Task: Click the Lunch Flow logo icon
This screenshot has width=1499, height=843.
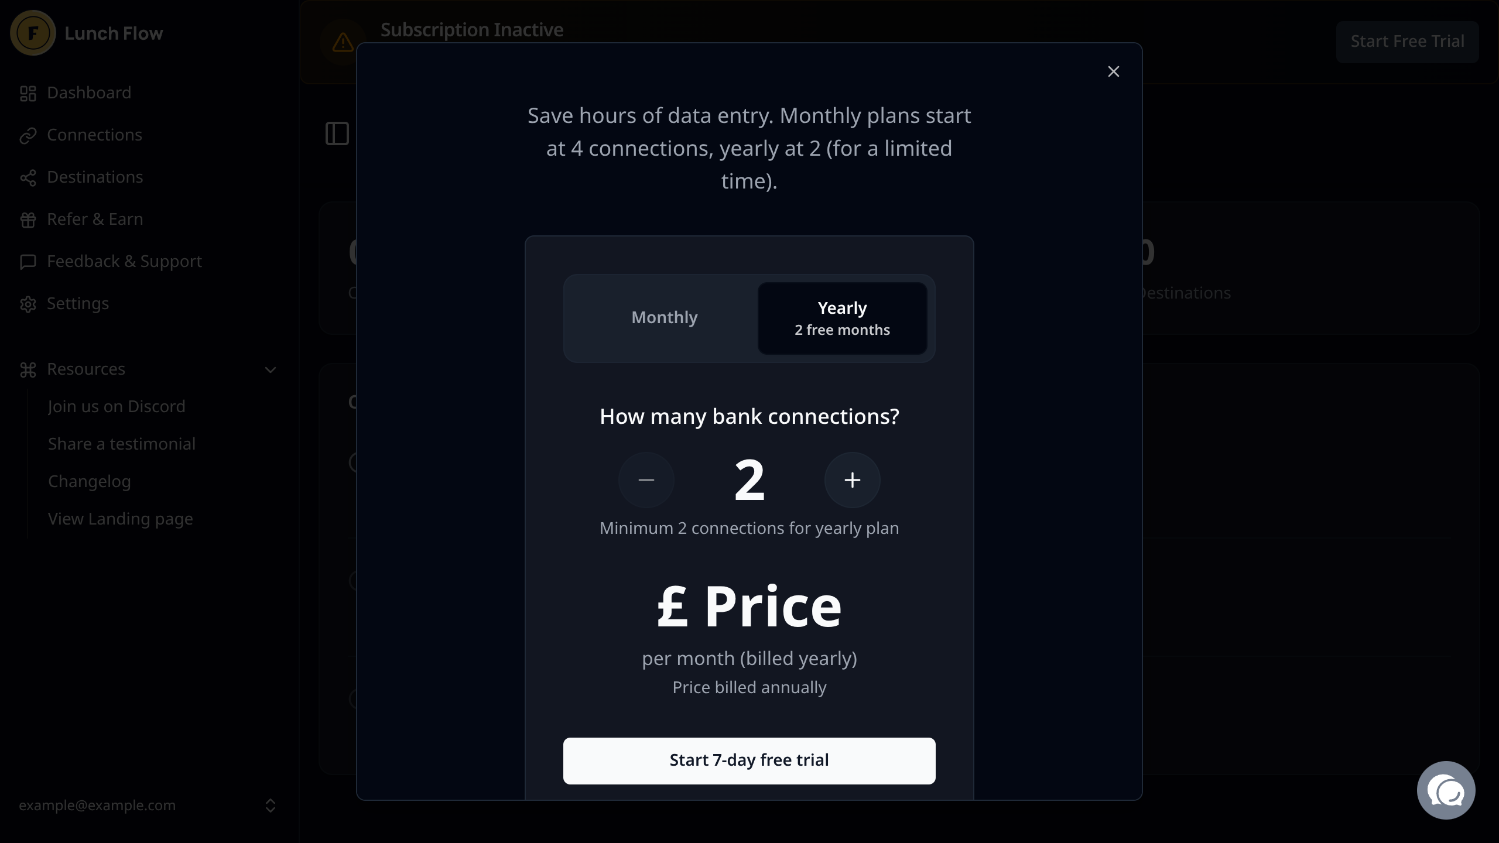Action: pos(33,33)
